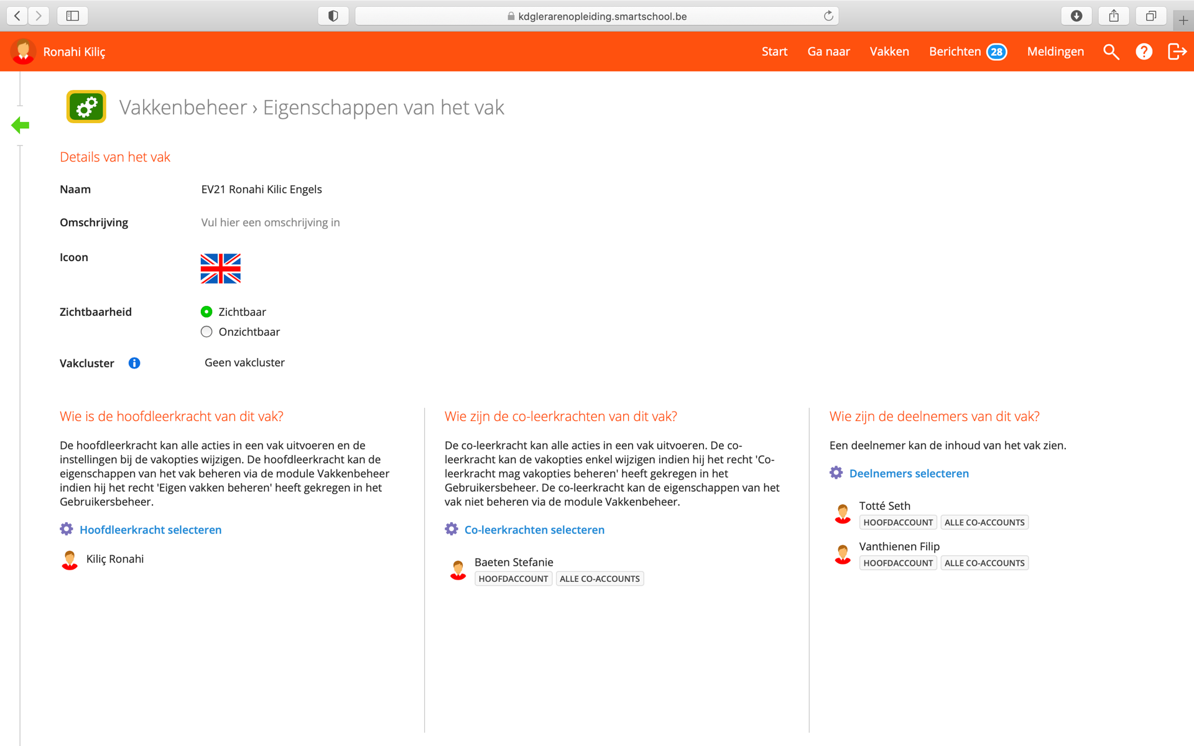The height and width of the screenshot is (746, 1194).
Task: Click HOOFDACCOUNT tag under Baeten Stefanie
Action: point(513,579)
